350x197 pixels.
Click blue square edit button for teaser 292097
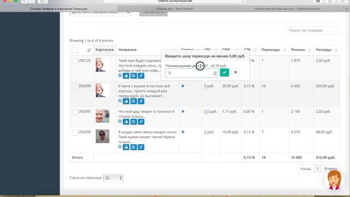(x=133, y=121)
